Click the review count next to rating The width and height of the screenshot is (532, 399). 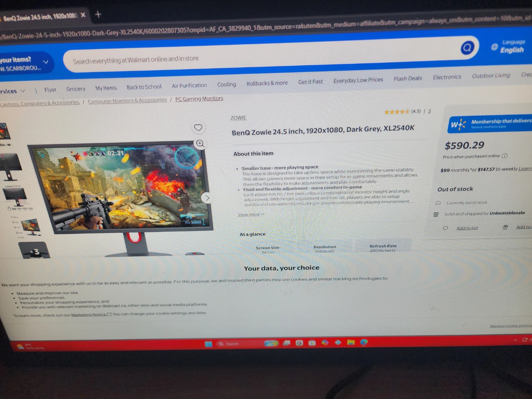[x=429, y=111]
